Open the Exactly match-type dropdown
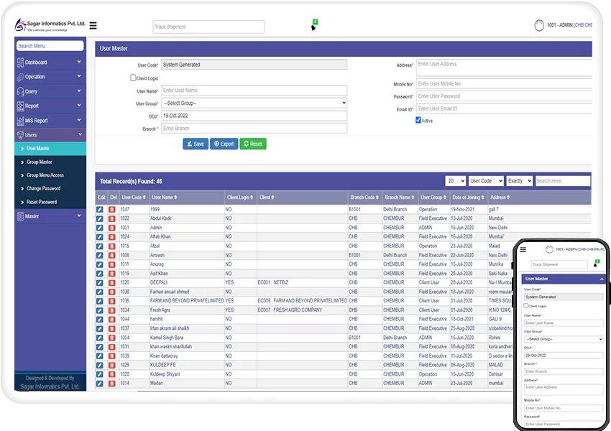 tap(519, 181)
